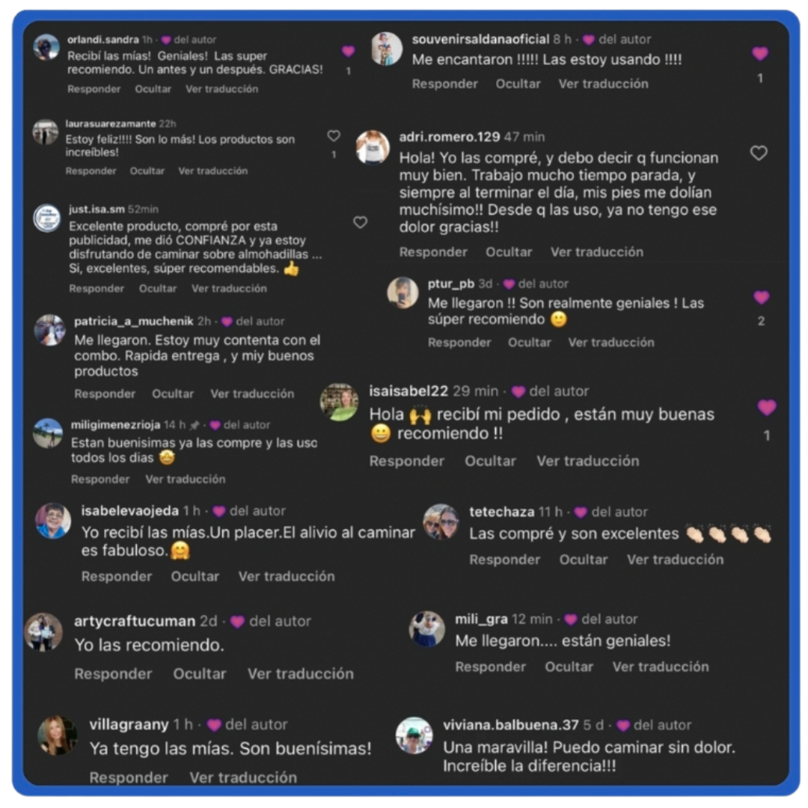Click Ver traducción under miligimenezrioja's comment
The height and width of the screenshot is (808, 808).
point(186,480)
